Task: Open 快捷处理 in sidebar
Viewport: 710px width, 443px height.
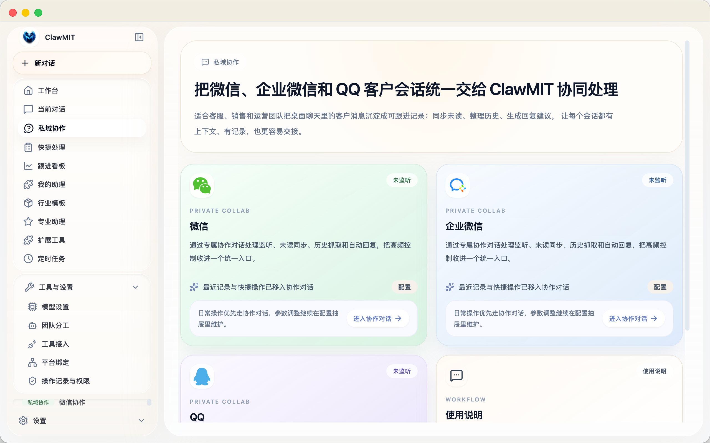Action: [82, 147]
